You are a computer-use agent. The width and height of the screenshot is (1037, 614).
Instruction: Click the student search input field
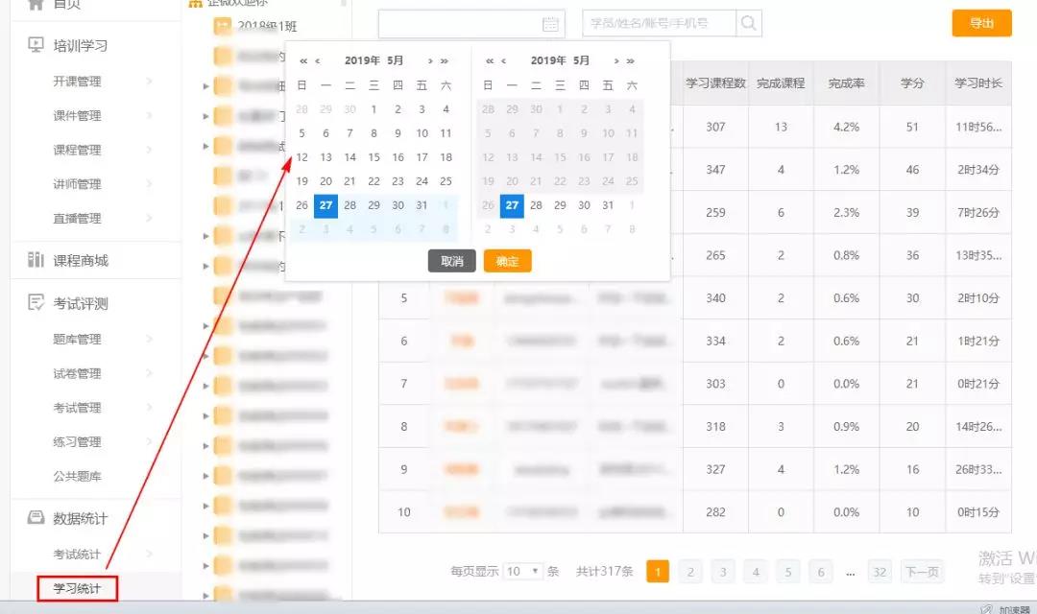coord(658,23)
